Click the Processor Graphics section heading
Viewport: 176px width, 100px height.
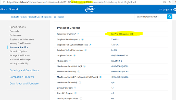tap(69, 28)
